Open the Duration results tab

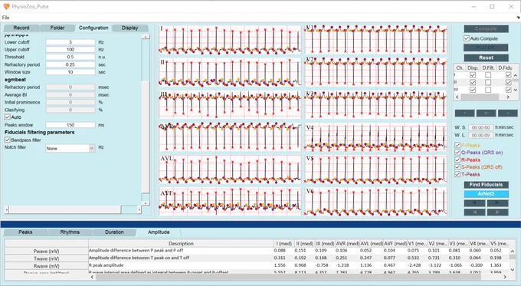(x=114, y=232)
